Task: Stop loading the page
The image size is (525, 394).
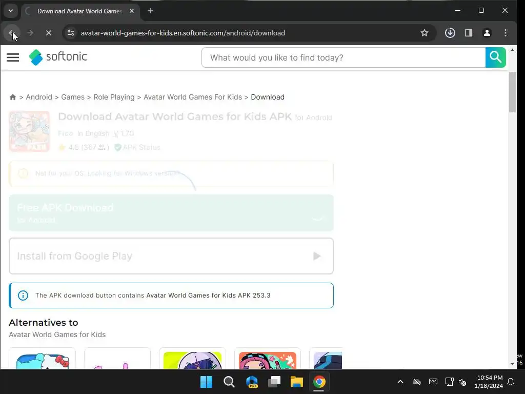Action: [x=49, y=33]
